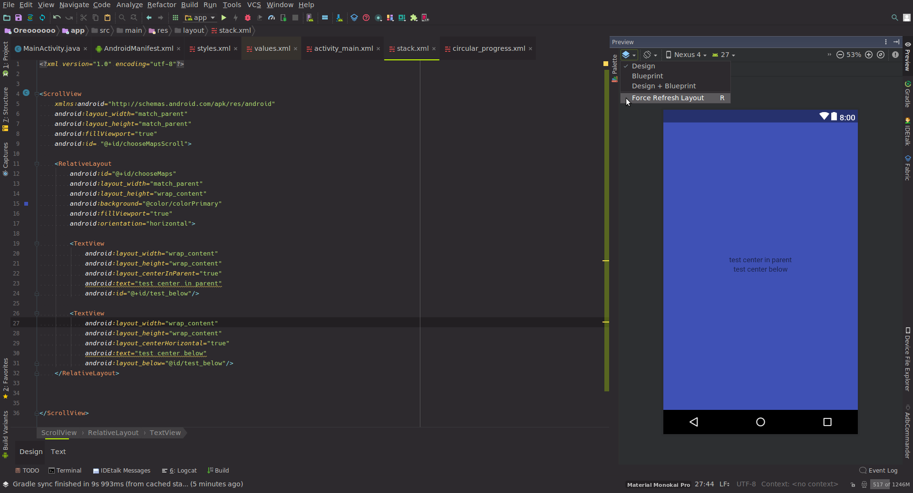Screen dimensions: 913x493
Task: Switch to the activity_main.xml tab
Action: [343, 48]
